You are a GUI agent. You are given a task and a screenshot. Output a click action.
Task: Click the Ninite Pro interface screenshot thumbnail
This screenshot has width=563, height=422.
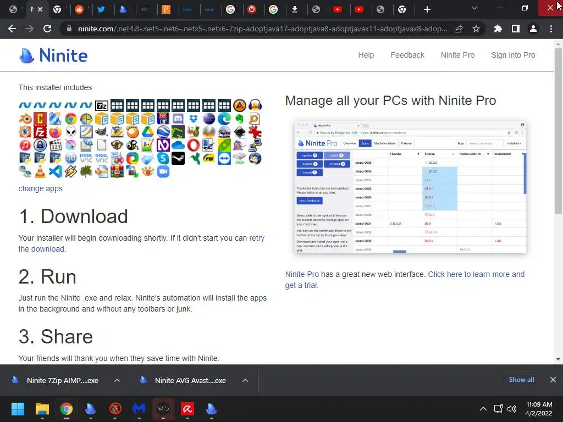click(410, 187)
